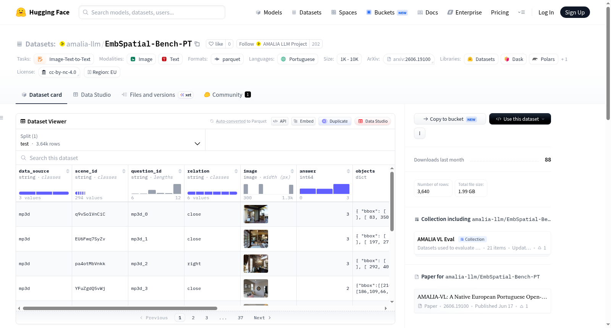Click the amalia-llm organization avatar
The height and width of the screenshot is (328, 611).
click(62, 44)
